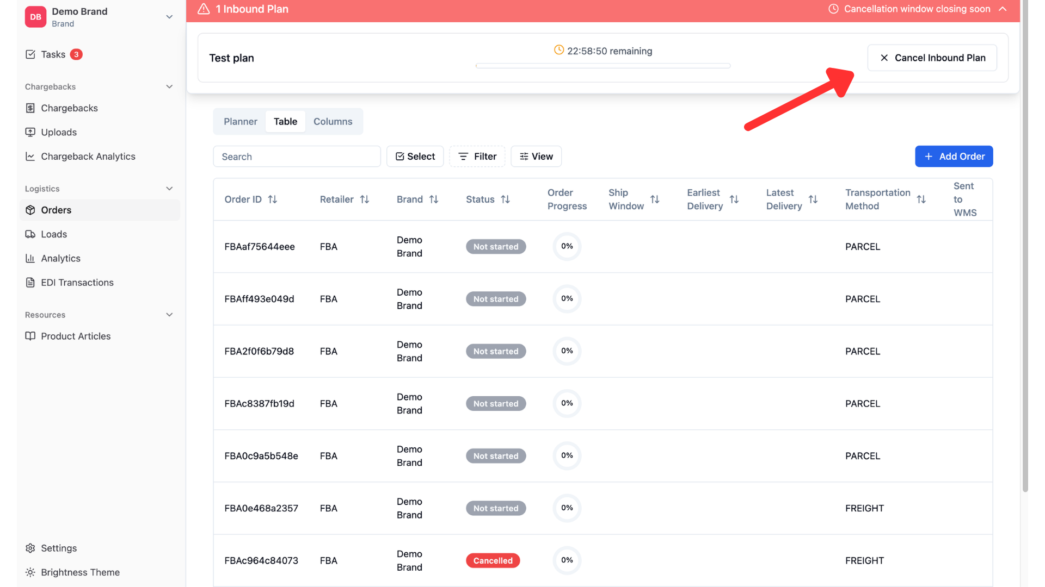Click the Chargebacks receipt icon
1045x587 pixels.
pos(30,108)
